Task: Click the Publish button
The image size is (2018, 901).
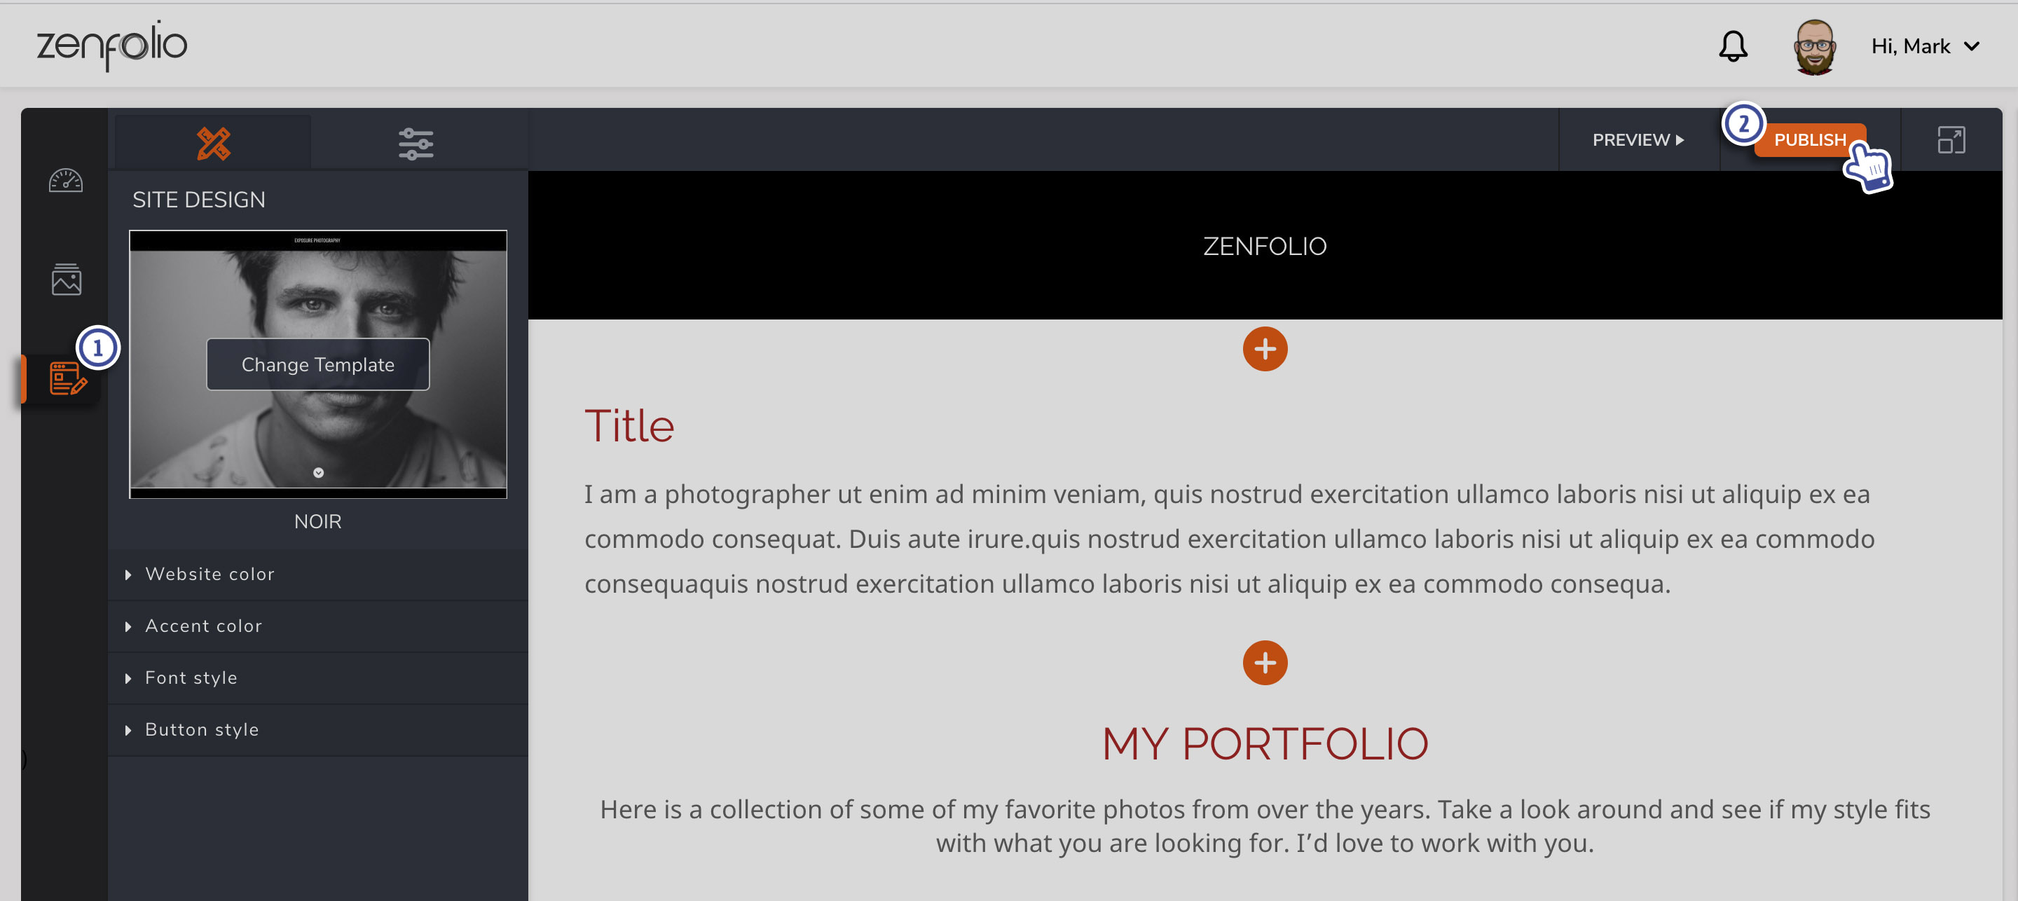Action: click(1810, 139)
